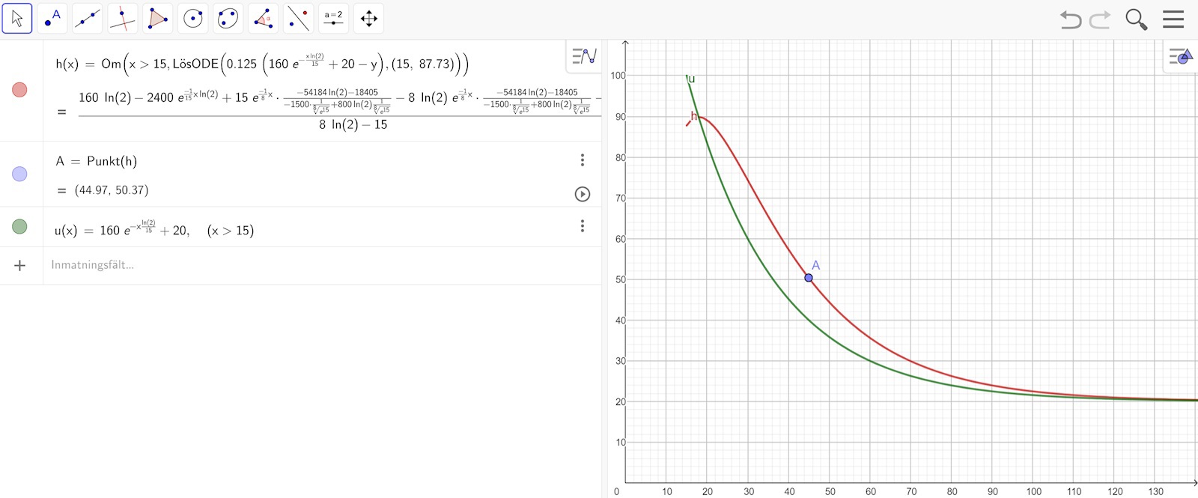
Task: Open the main hamburger menu
Action: (x=1173, y=19)
